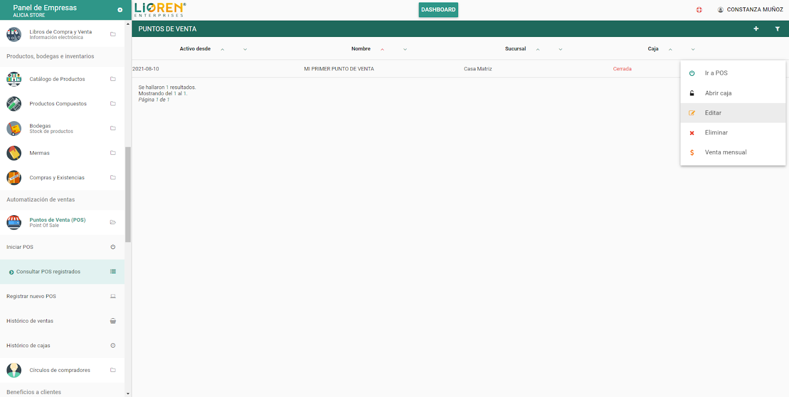Viewport: 789px width, 397px height.
Task: Click the clock icon beside Histórico de cajas
Action: pyautogui.click(x=113, y=345)
